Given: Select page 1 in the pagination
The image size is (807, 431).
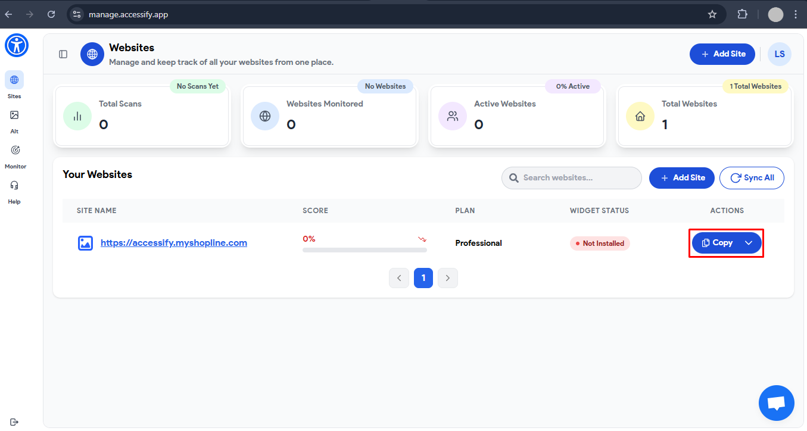Looking at the screenshot, I should pyautogui.click(x=423, y=277).
